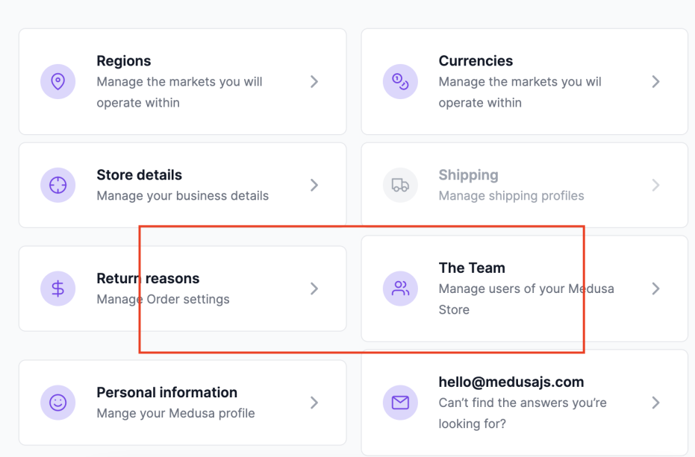Click the Personal information smiley icon

tap(58, 403)
